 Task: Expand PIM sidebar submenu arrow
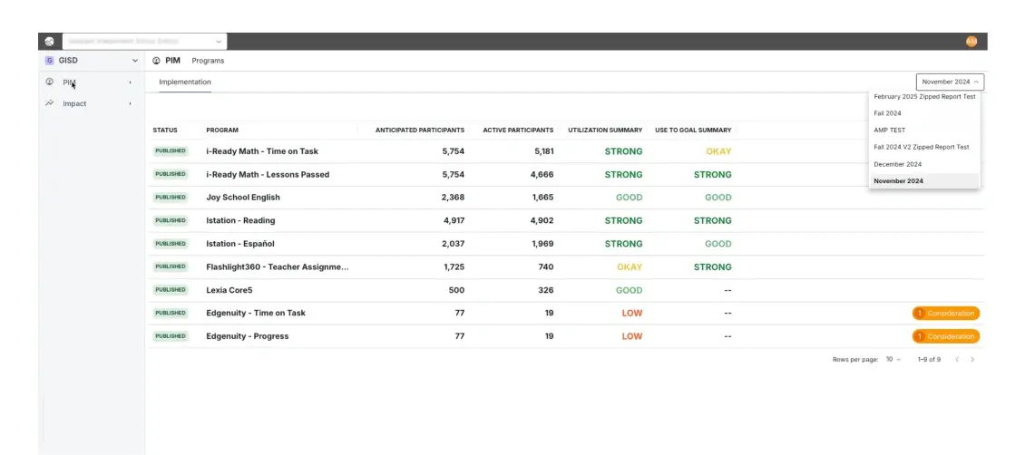click(x=130, y=82)
